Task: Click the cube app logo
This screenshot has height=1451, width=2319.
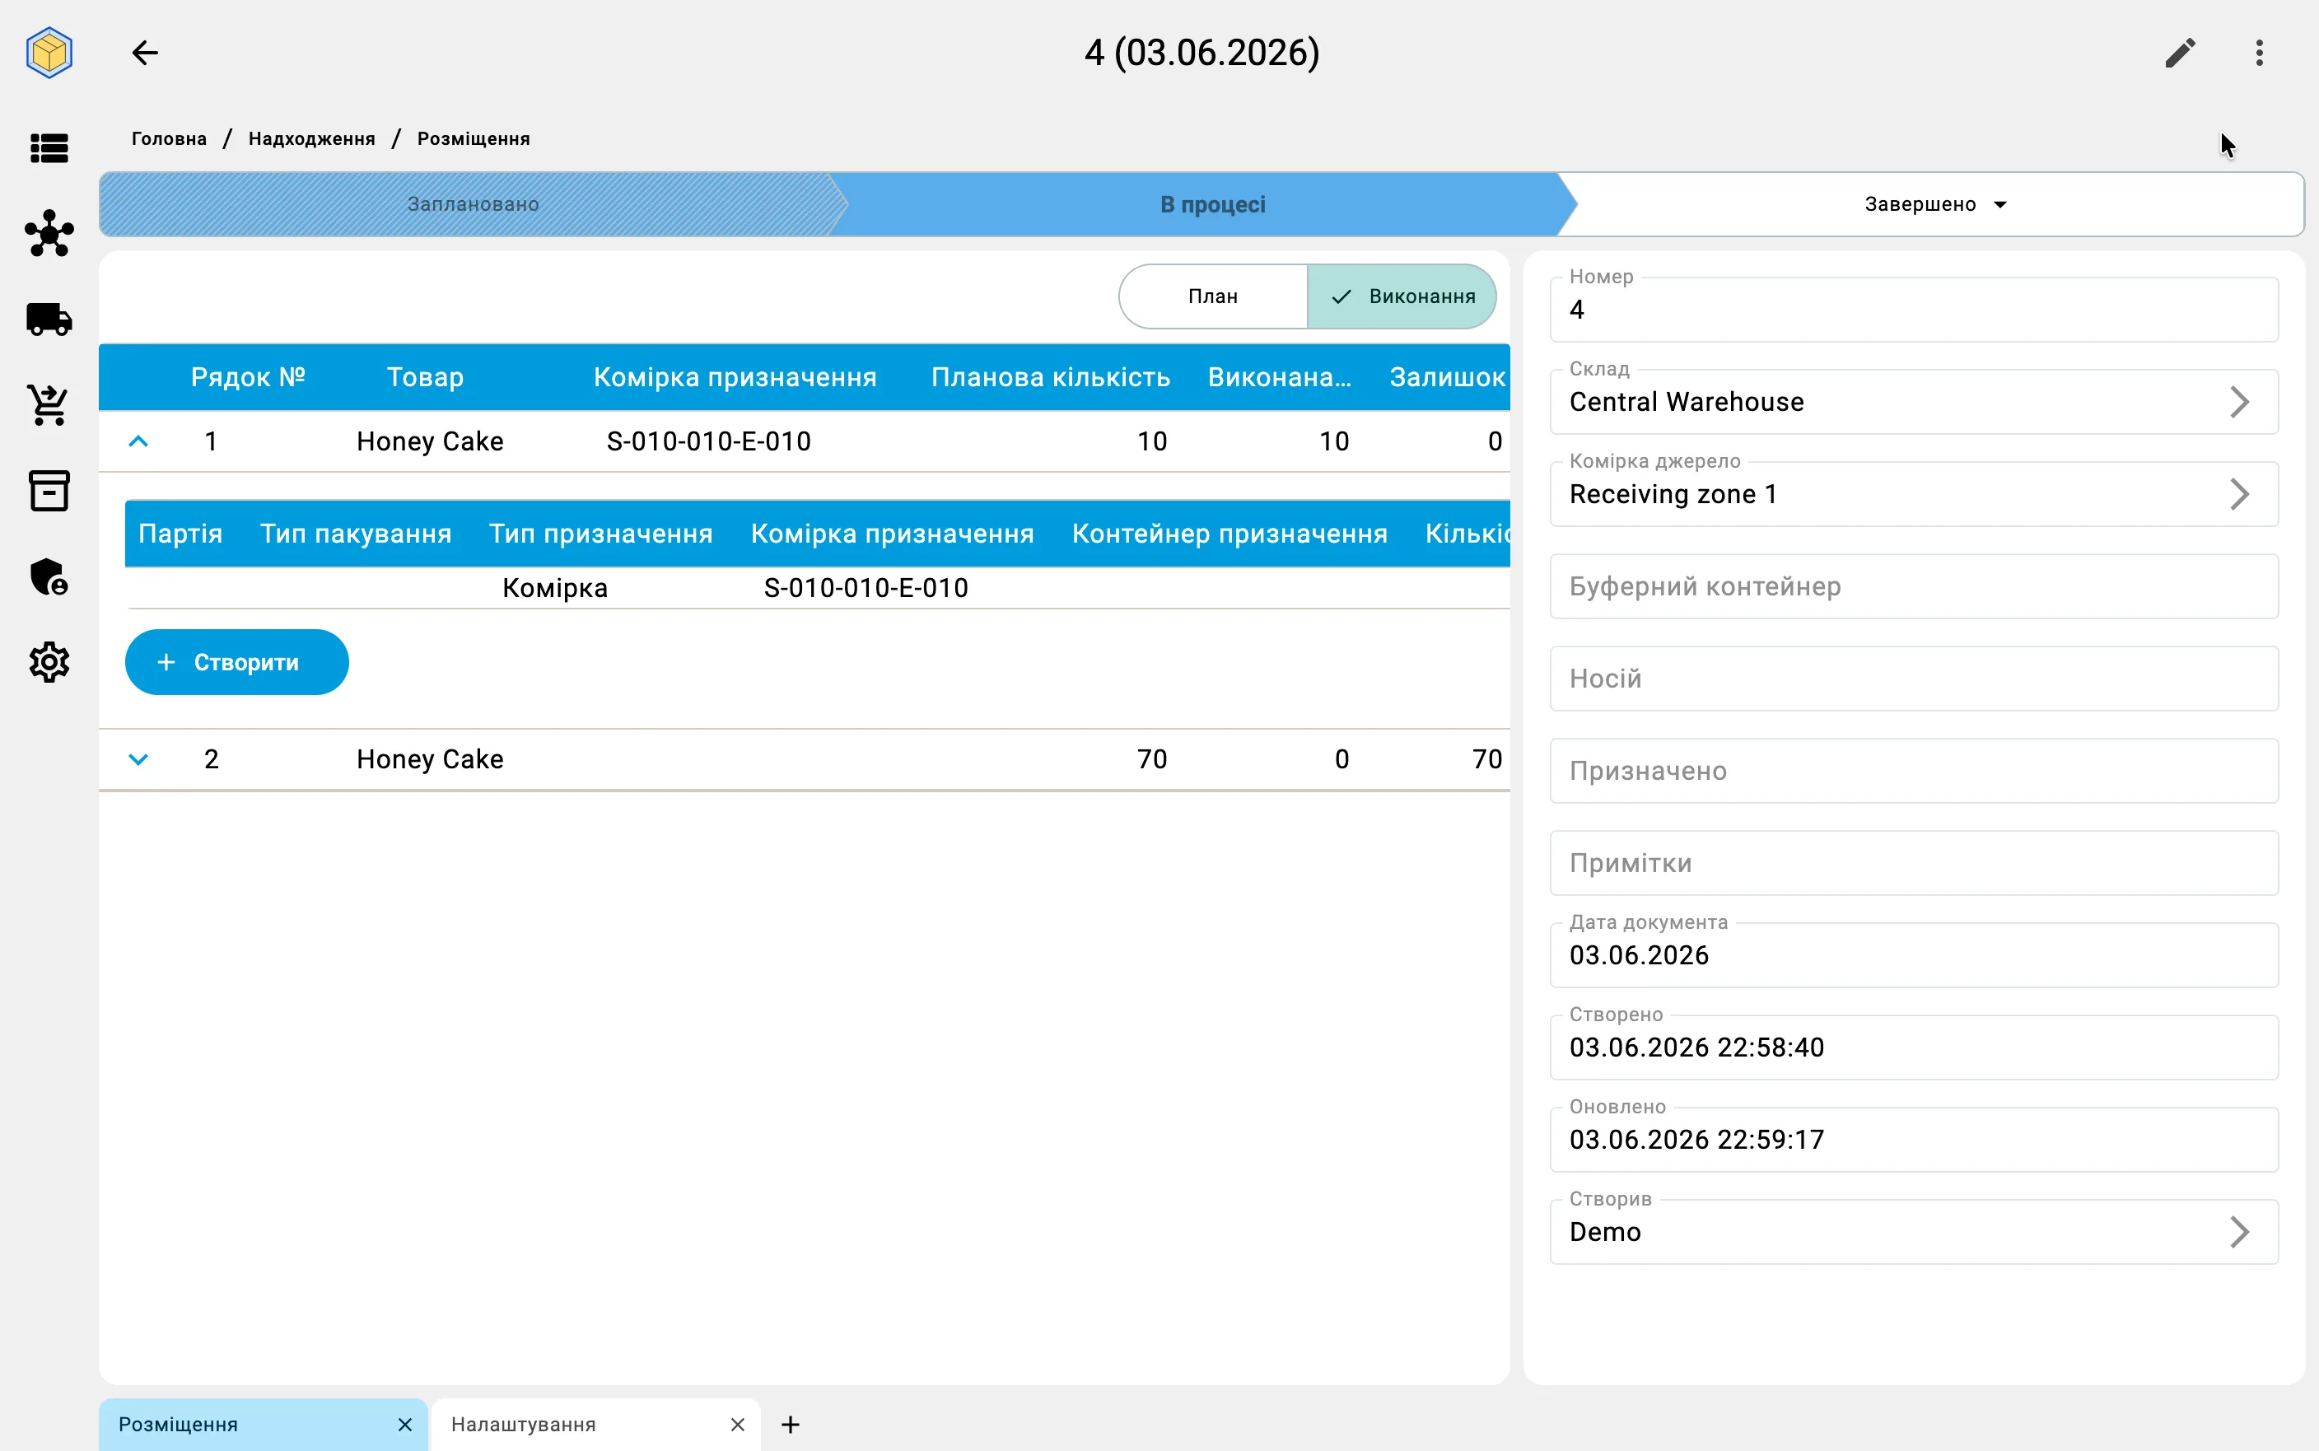Action: (49, 52)
